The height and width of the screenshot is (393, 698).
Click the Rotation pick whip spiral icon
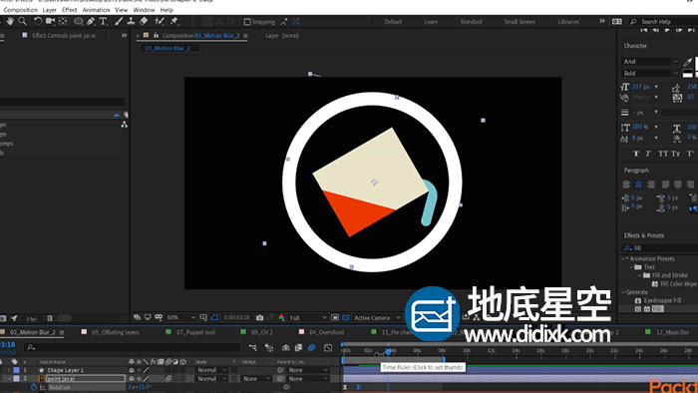tap(286, 387)
